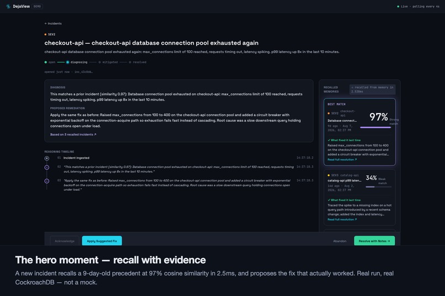Click the 34% similarity score

371,178
